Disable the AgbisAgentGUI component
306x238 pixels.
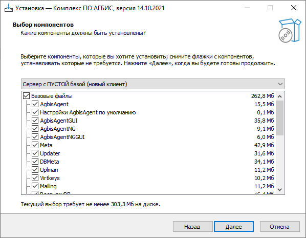click(x=35, y=121)
